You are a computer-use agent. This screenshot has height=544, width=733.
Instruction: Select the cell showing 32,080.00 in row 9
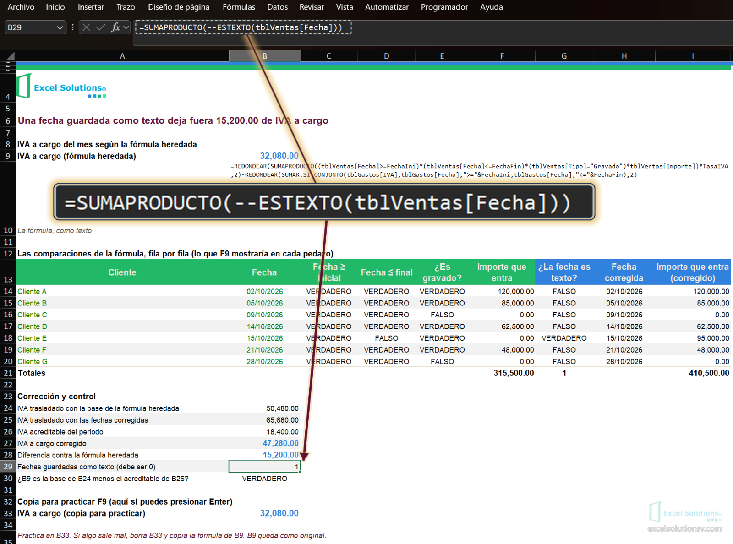(264, 156)
